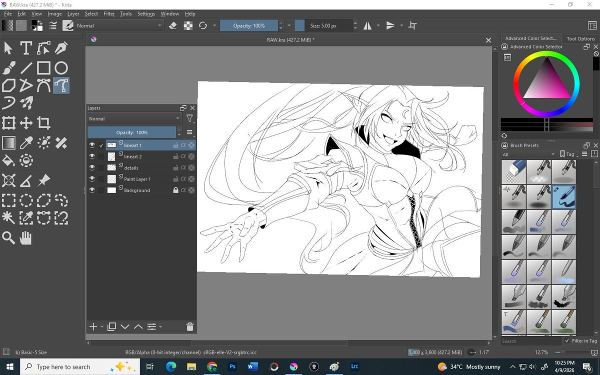
Task: Adjust the brush Opacity 100% slider
Action: 248,25
